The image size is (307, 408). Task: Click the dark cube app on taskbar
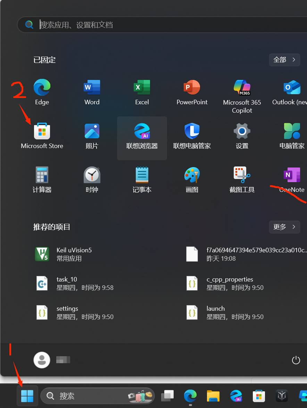point(282,396)
